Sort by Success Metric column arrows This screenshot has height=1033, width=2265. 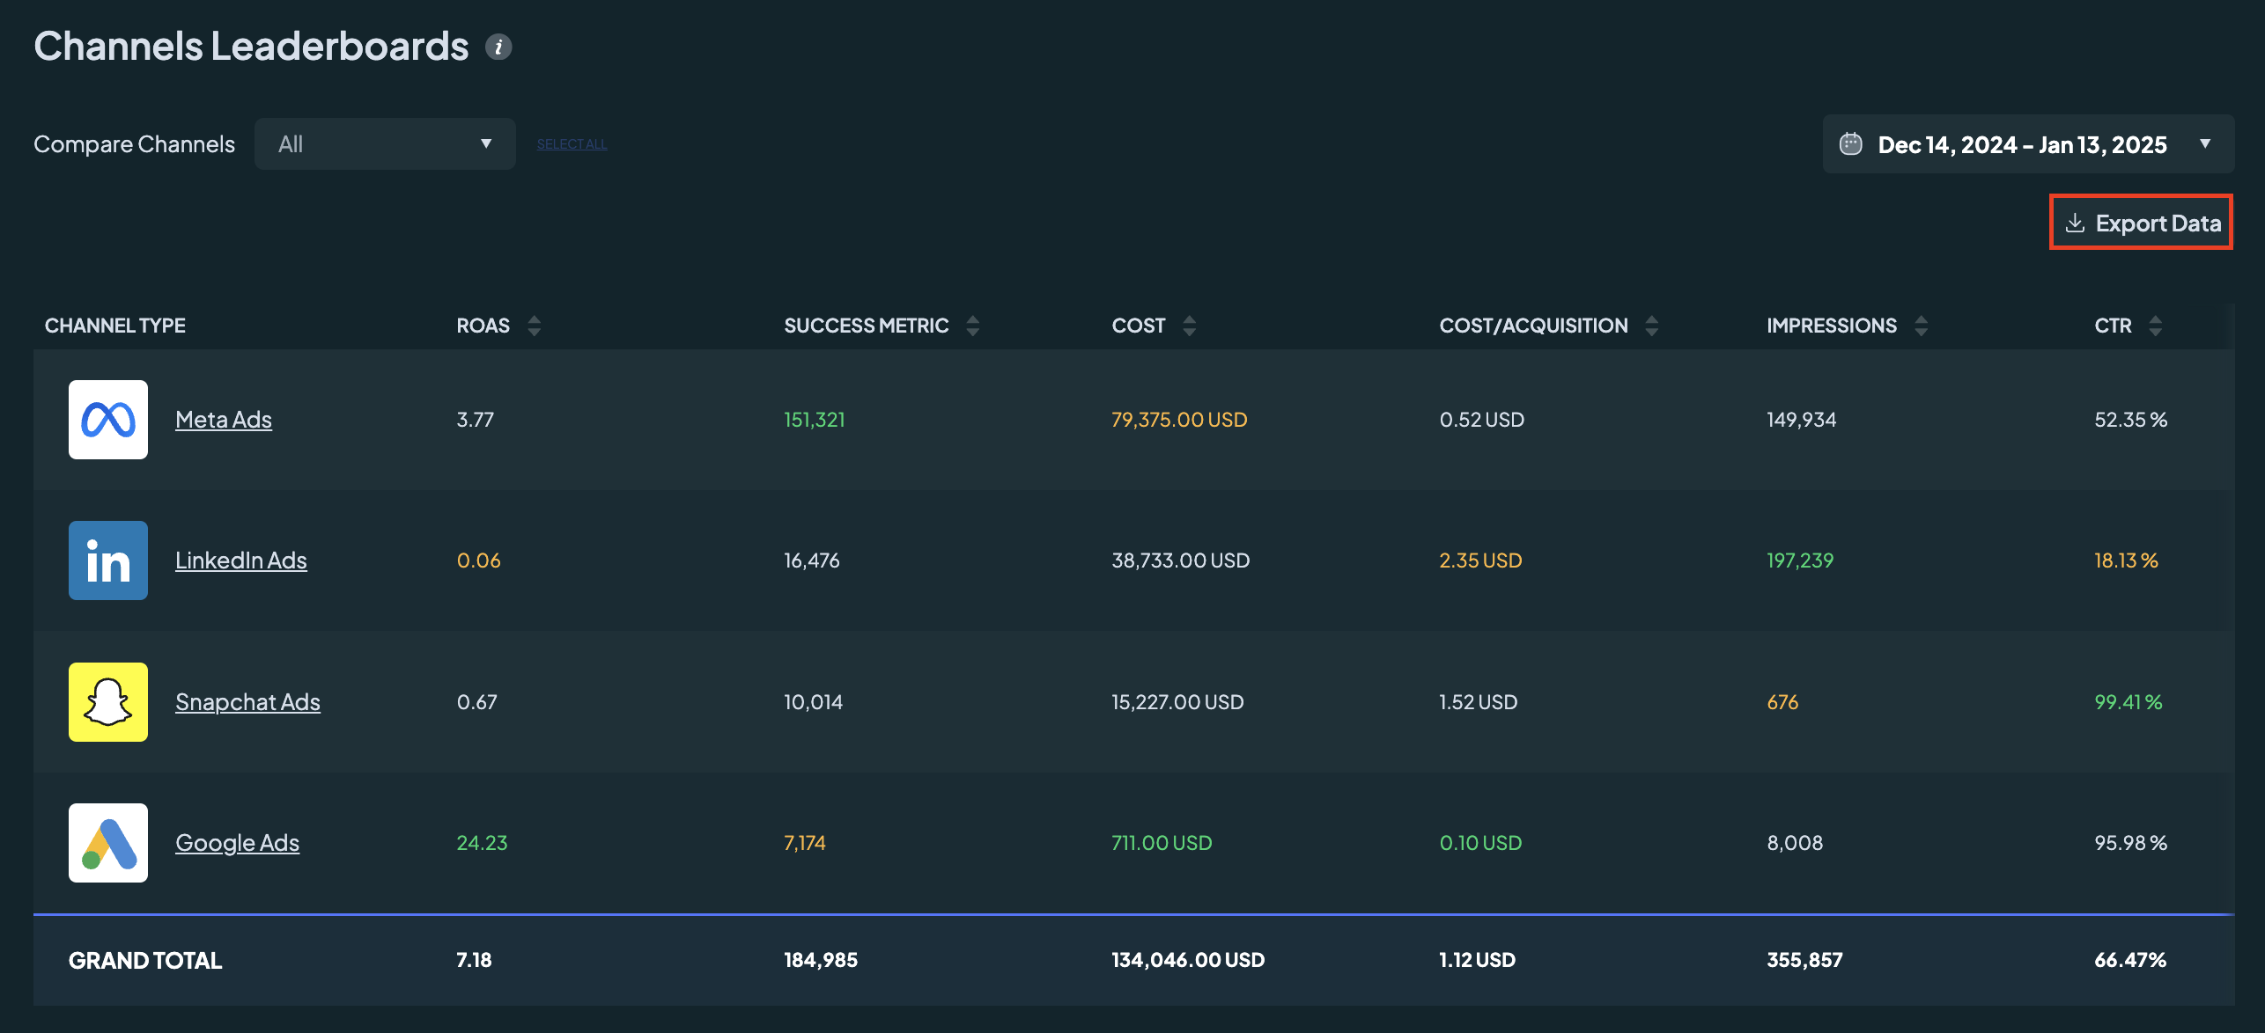972,326
